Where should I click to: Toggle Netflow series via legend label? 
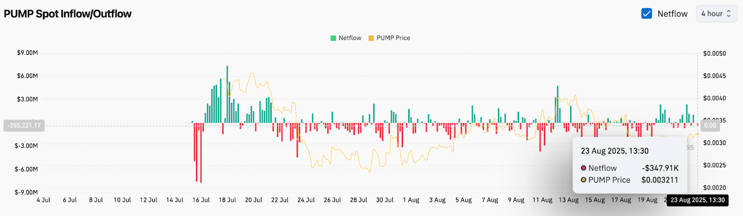[350, 38]
